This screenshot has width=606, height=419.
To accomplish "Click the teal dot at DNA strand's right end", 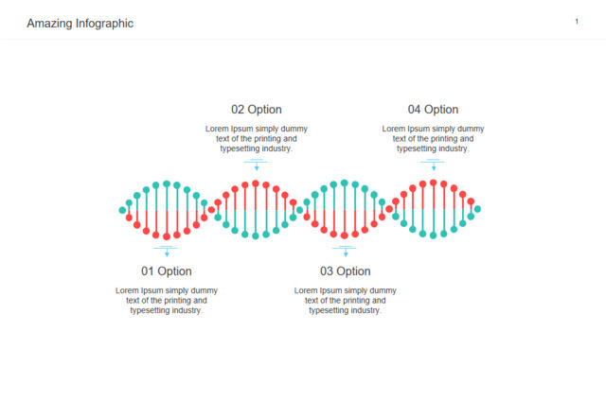I will coord(477,209).
